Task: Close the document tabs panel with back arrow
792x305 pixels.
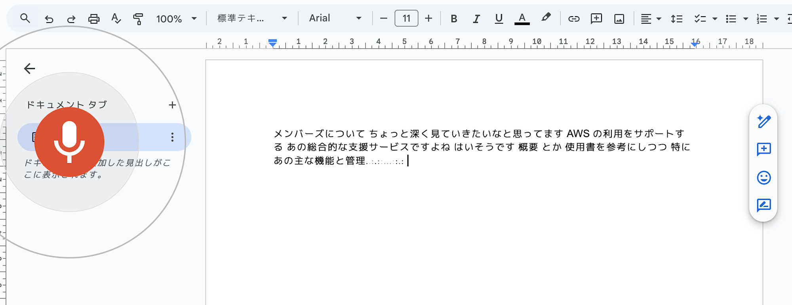Action: click(x=30, y=68)
